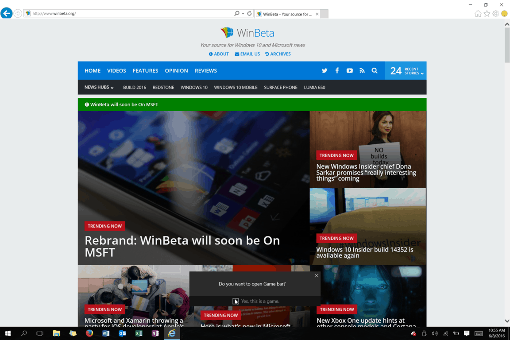Refresh the page with the reload icon

tap(250, 13)
